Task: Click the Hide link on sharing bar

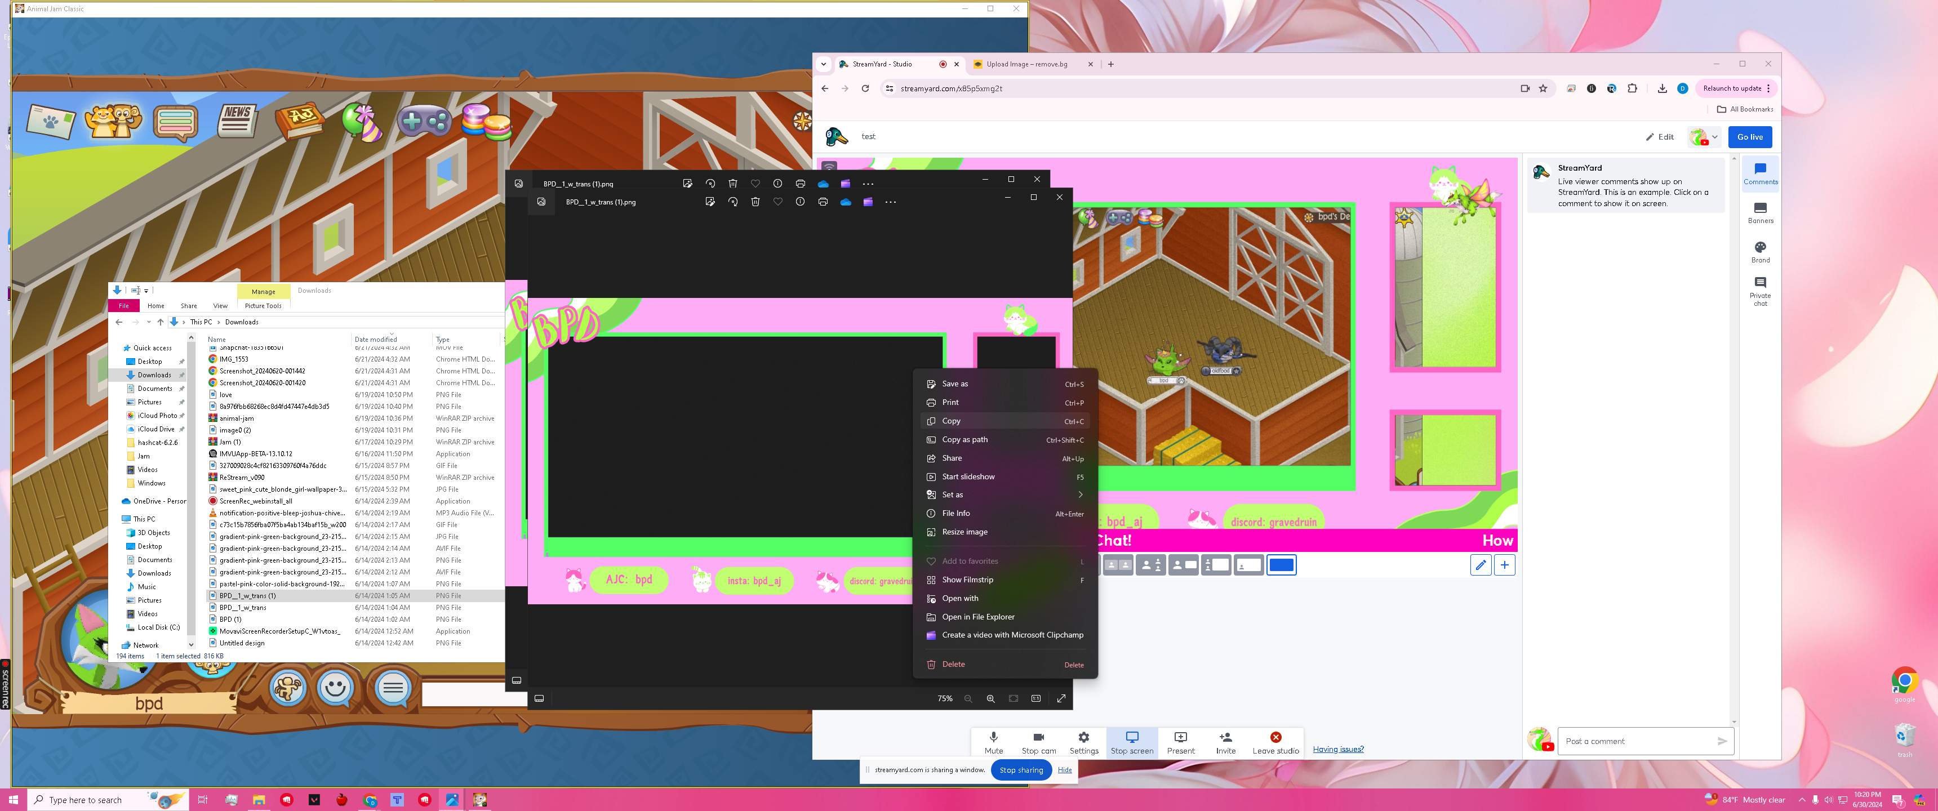Action: [1065, 770]
